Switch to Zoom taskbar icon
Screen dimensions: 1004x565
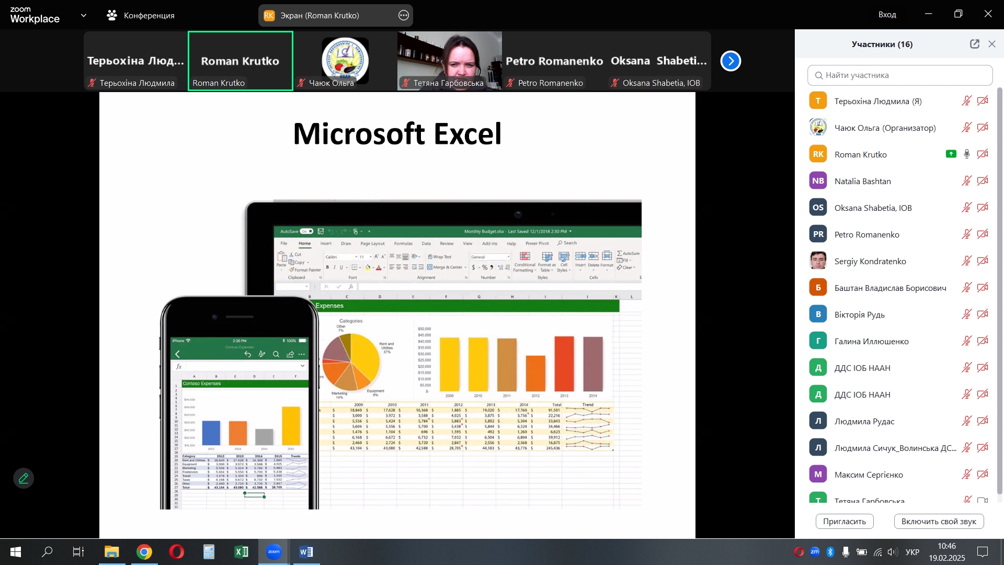pos(274,552)
